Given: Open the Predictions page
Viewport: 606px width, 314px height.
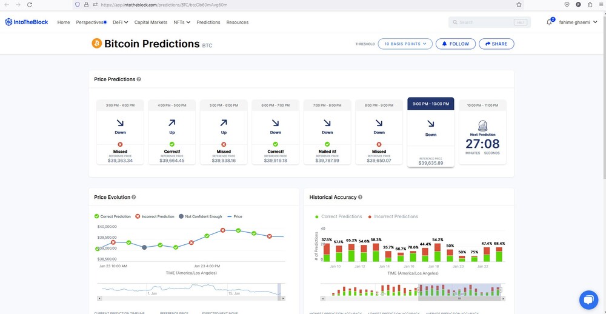Looking at the screenshot, I should [x=208, y=22].
